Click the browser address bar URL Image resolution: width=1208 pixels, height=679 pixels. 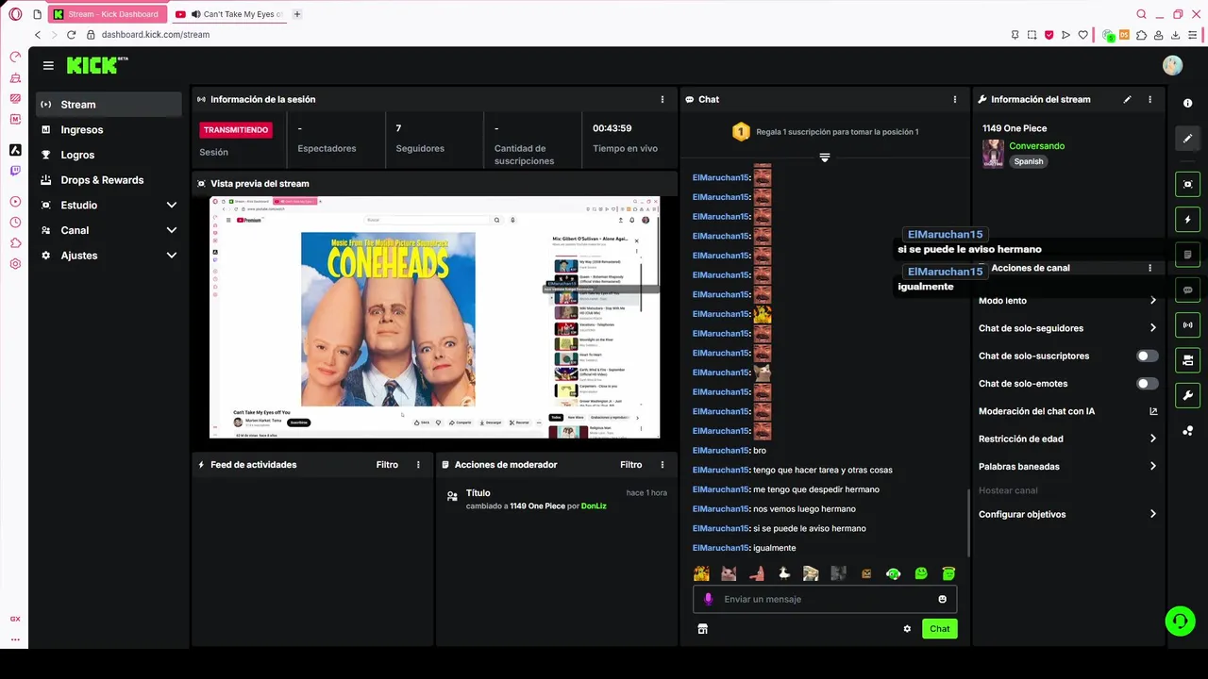click(155, 35)
